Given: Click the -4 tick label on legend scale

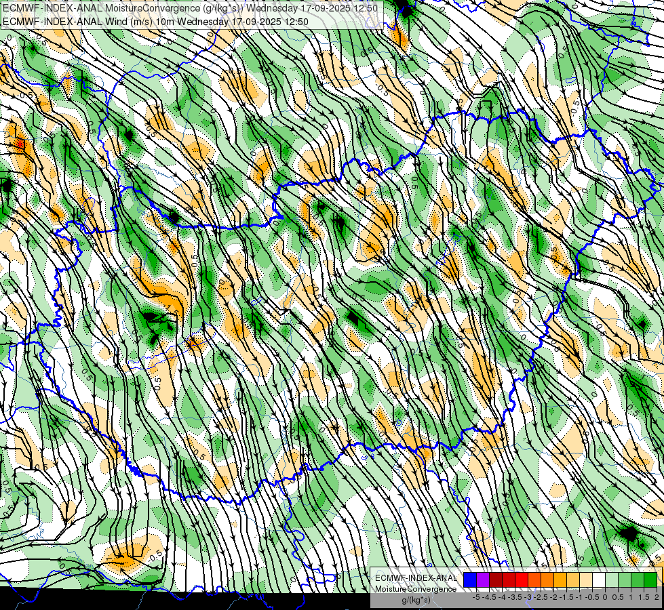Looking at the screenshot, I should click(502, 597).
